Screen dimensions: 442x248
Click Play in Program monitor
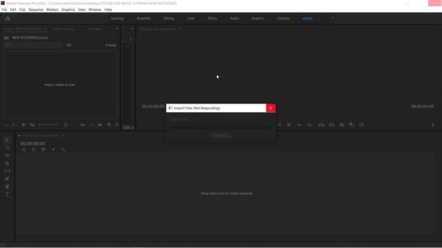289,125
